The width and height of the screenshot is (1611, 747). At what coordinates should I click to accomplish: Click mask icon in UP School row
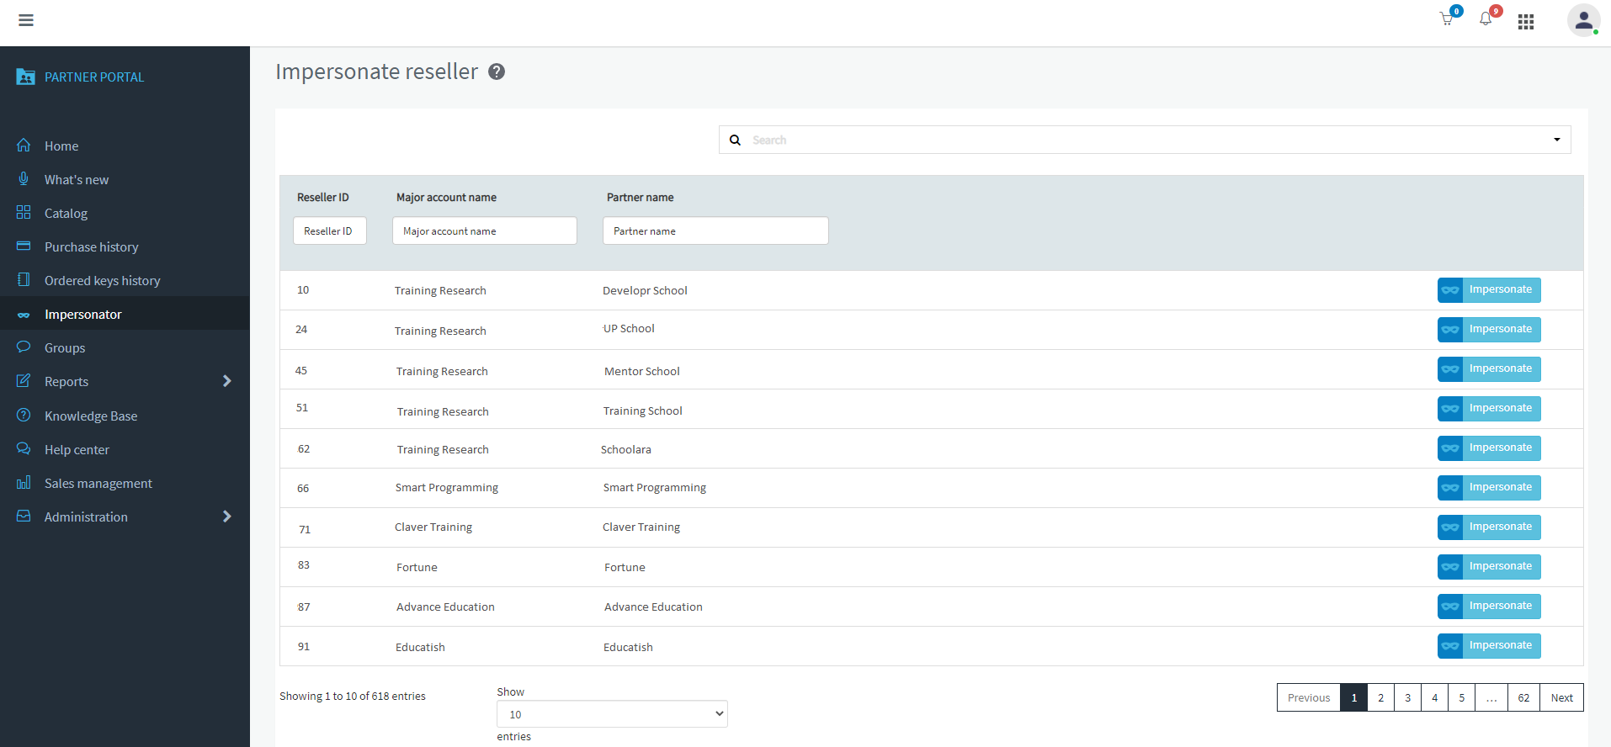[1450, 329]
